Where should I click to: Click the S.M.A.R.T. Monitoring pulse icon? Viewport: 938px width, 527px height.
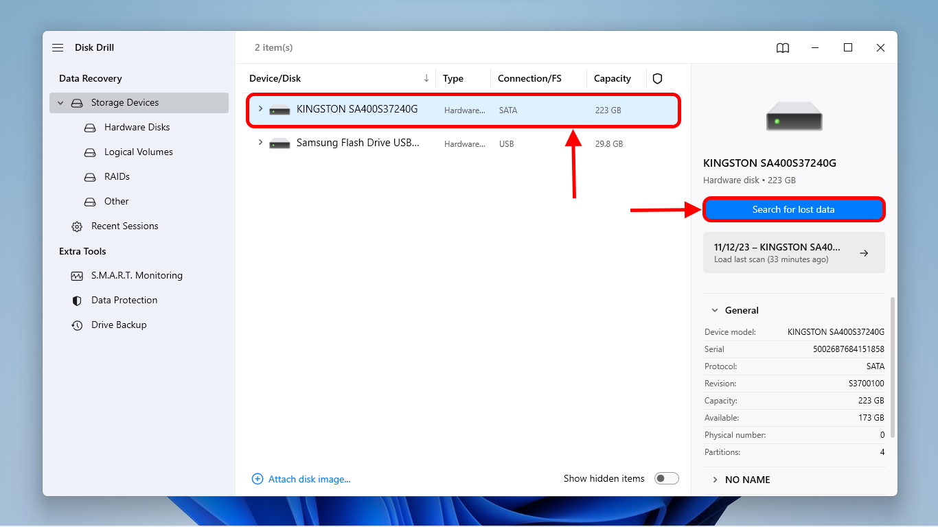point(77,276)
